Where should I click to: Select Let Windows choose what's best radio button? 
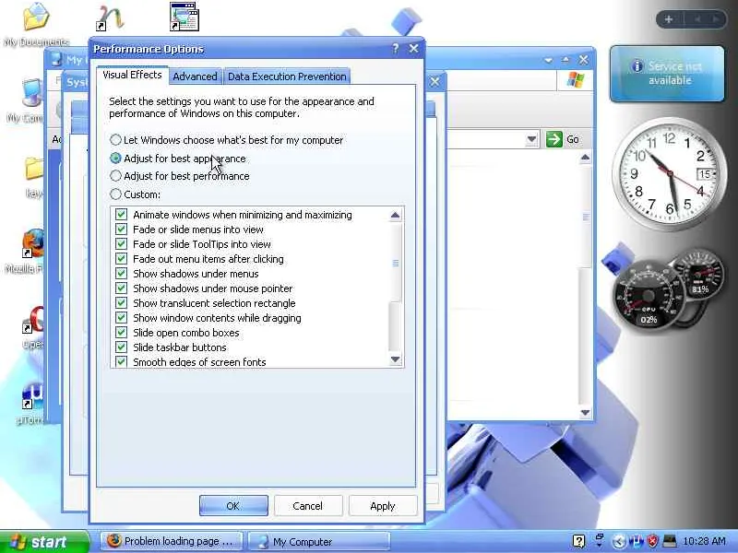pos(116,140)
